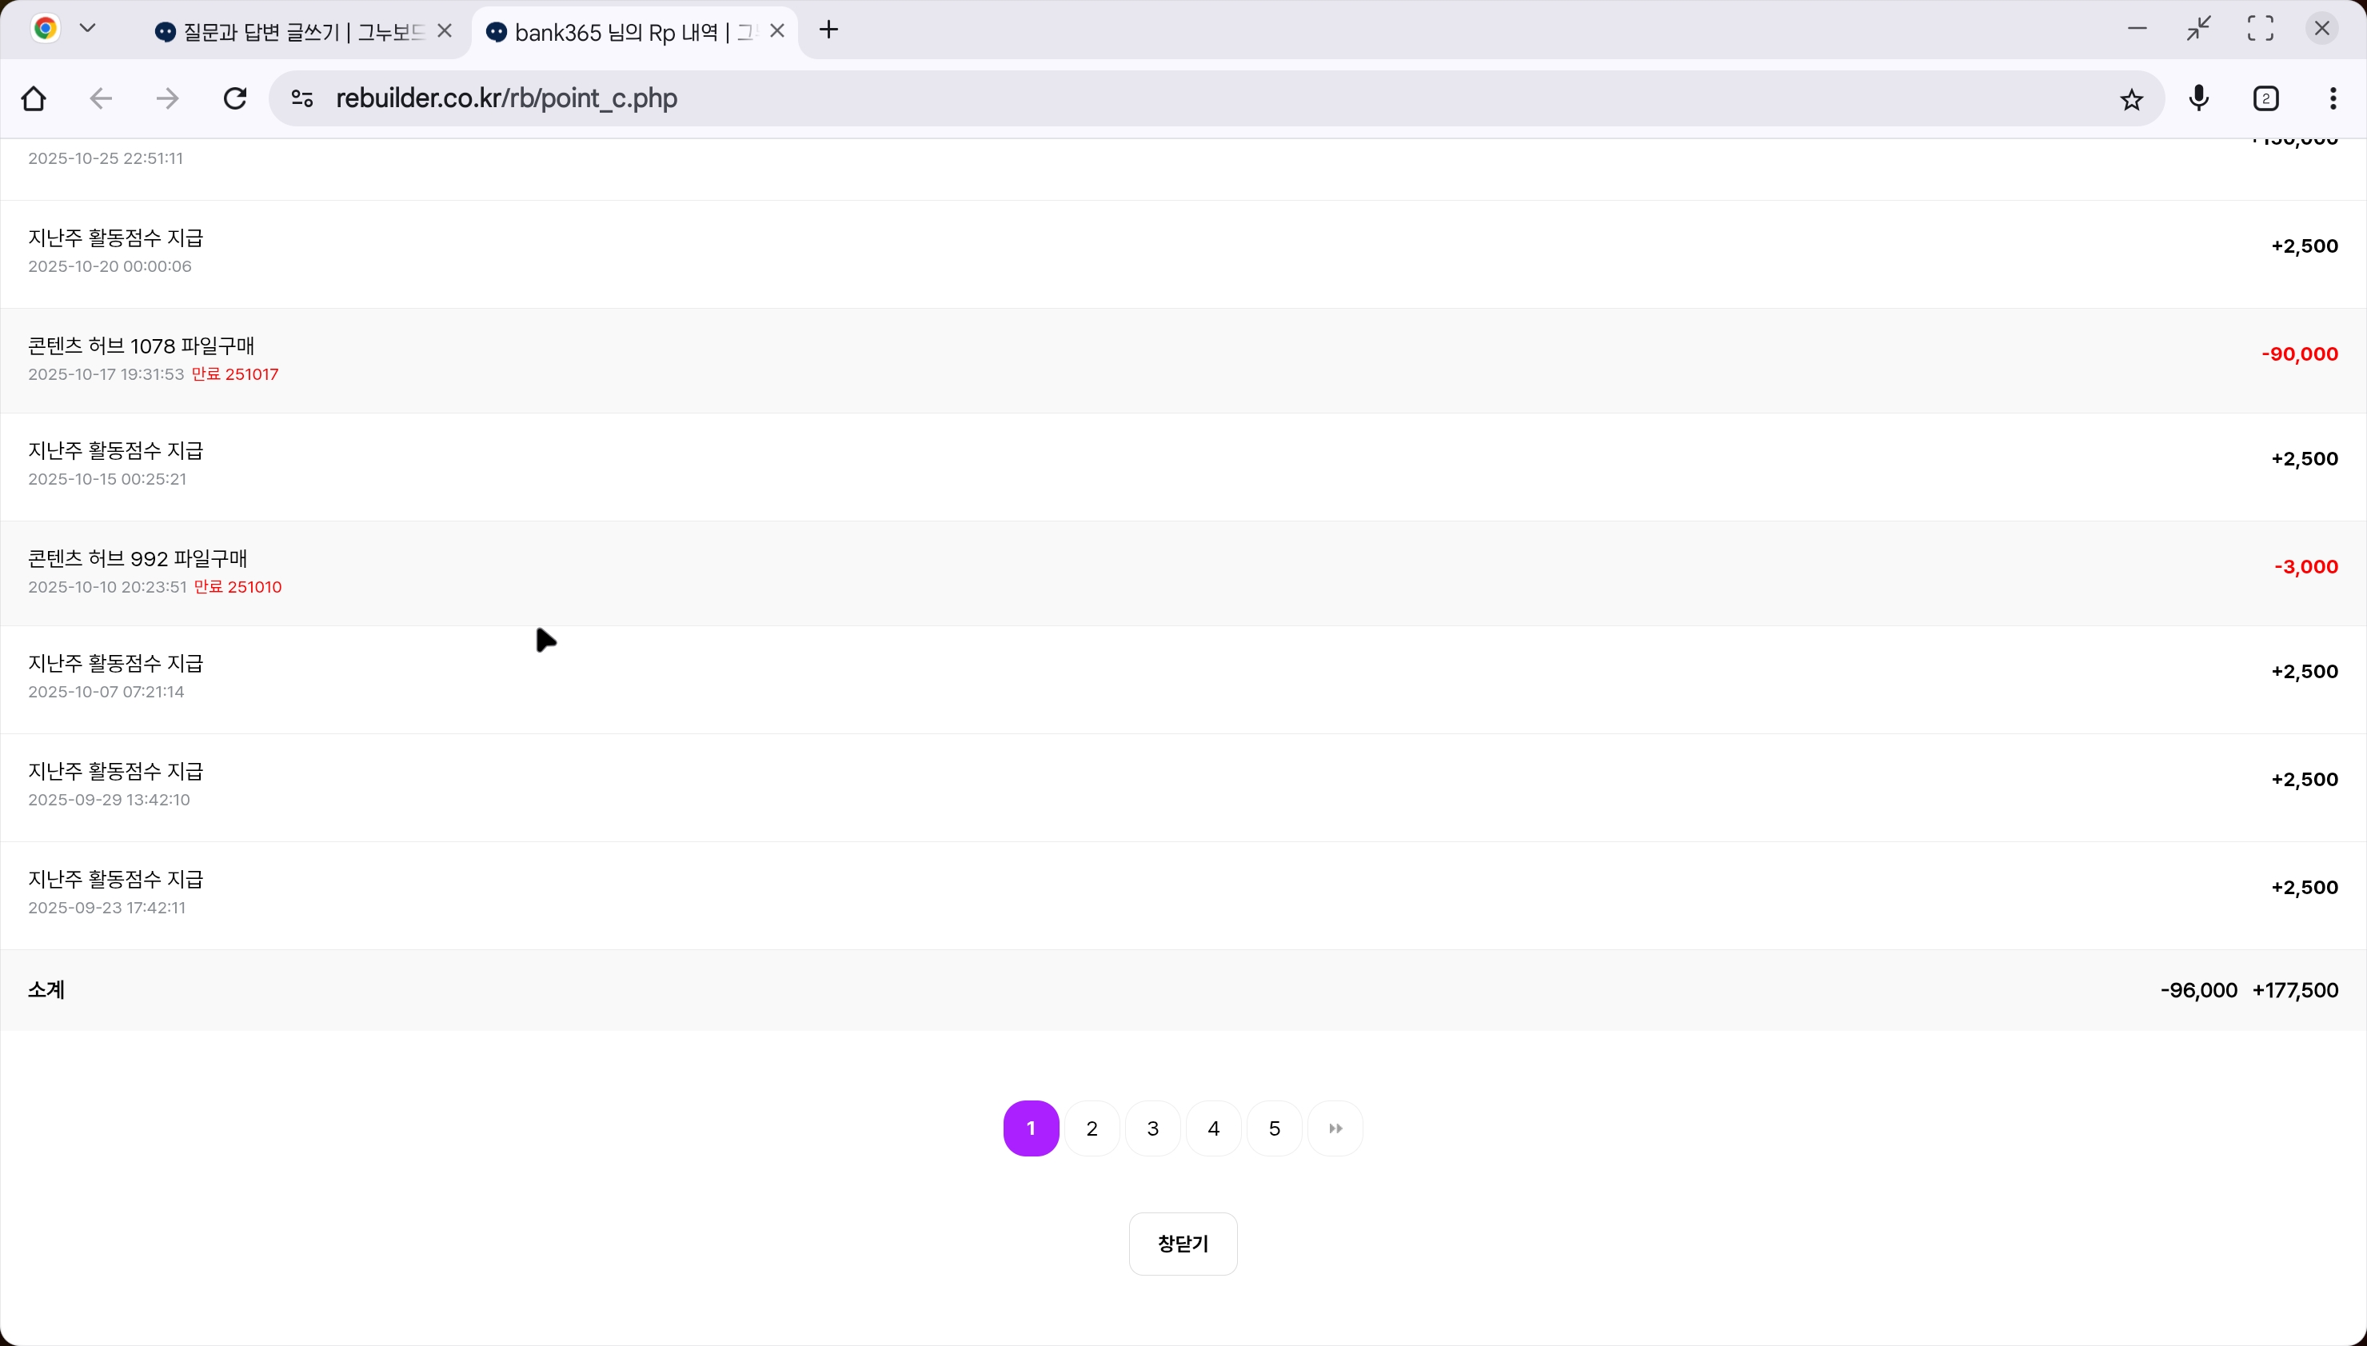This screenshot has width=2367, height=1346.
Task: Click the forward navigation arrow
Action: coord(167,99)
